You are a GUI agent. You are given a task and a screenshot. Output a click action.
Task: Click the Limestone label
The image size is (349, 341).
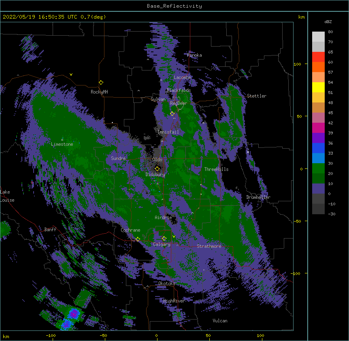(x=62, y=144)
